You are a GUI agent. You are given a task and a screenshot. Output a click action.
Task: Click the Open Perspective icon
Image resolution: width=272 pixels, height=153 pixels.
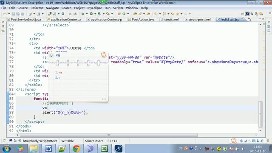243,14
